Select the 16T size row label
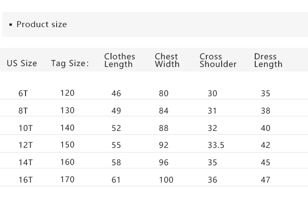This screenshot has width=308, height=211. click(26, 180)
